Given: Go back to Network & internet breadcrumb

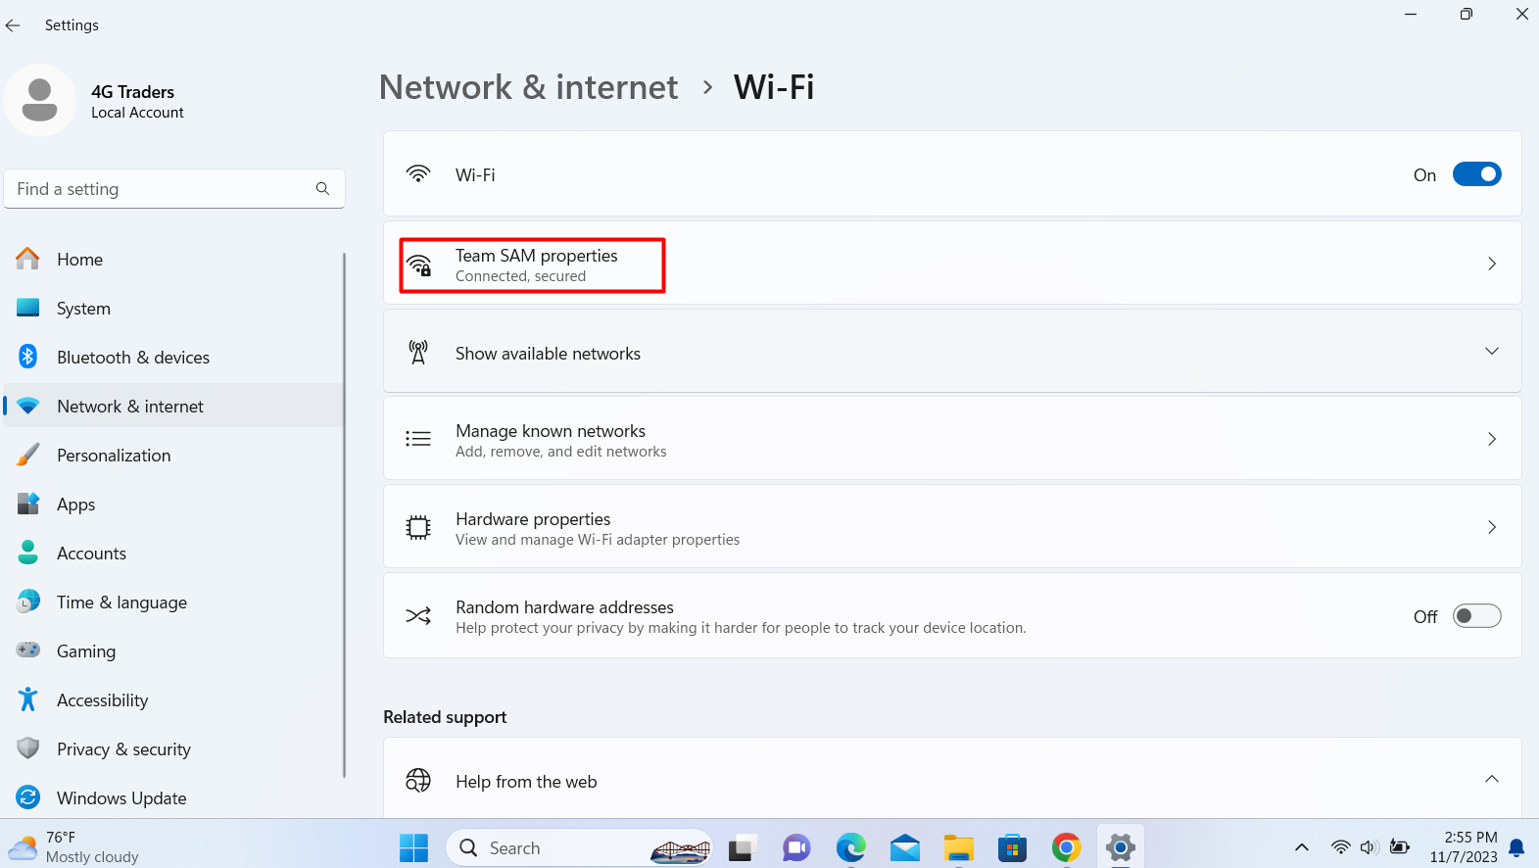Looking at the screenshot, I should click(x=528, y=87).
